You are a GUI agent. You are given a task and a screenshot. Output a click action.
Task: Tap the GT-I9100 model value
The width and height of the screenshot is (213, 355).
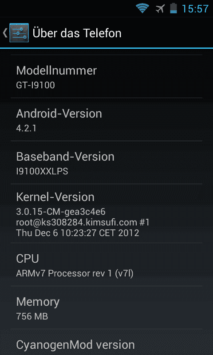[35, 85]
